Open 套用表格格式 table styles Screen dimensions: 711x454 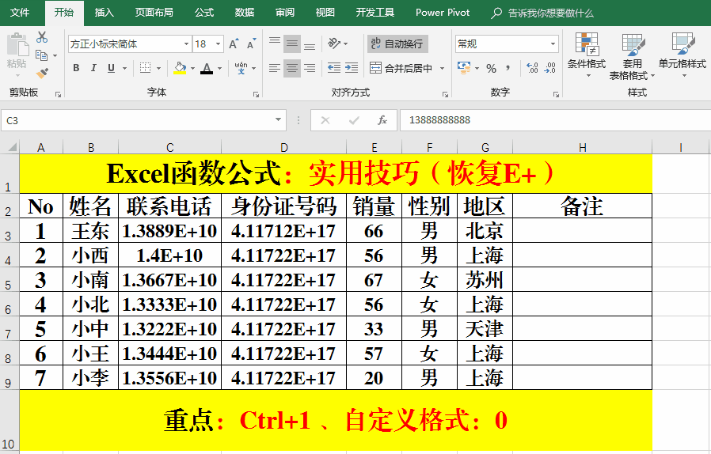click(632, 56)
